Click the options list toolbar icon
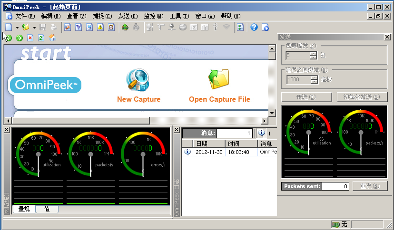Image resolution: width=394 pixels, height=230 pixels. pos(240,27)
